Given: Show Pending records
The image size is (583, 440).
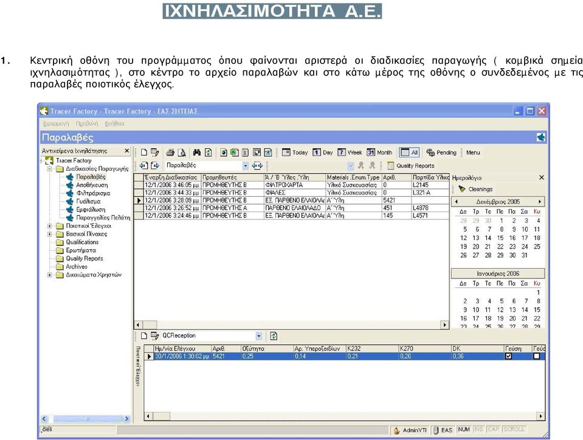Looking at the screenshot, I should click(x=441, y=153).
